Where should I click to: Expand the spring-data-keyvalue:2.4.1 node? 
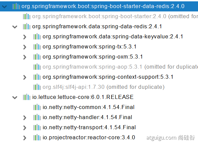[25, 37]
